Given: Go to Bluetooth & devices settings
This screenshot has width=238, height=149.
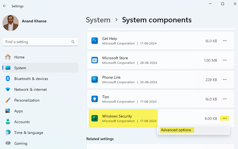Looking at the screenshot, I should click(31, 79).
